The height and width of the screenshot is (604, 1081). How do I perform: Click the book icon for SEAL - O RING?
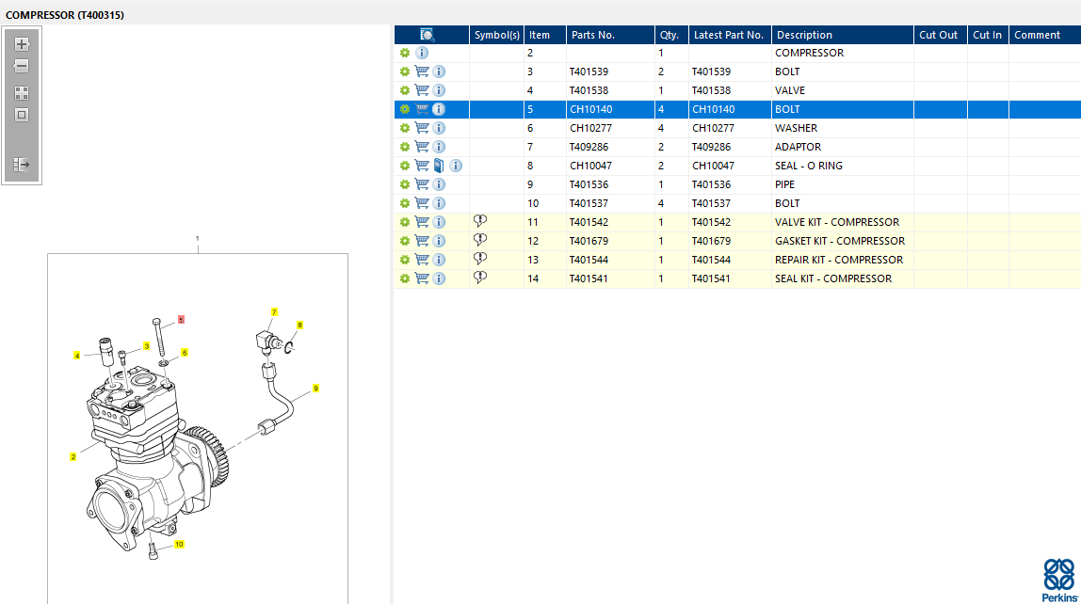pos(439,166)
